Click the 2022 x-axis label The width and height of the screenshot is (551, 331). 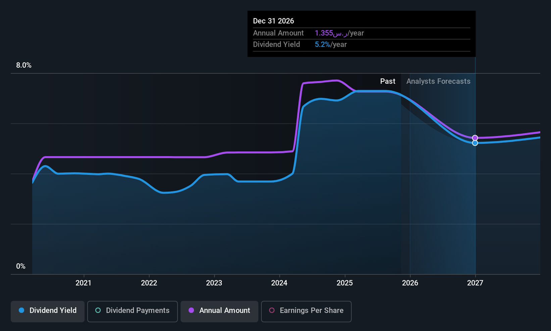(x=149, y=283)
